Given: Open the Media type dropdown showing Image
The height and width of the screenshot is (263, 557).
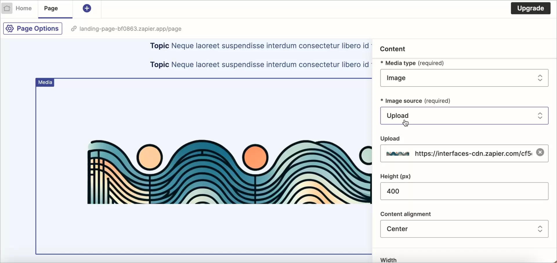Looking at the screenshot, I should [x=464, y=78].
